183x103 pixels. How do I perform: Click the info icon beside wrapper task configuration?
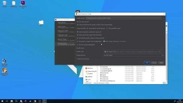tap(104, 41)
